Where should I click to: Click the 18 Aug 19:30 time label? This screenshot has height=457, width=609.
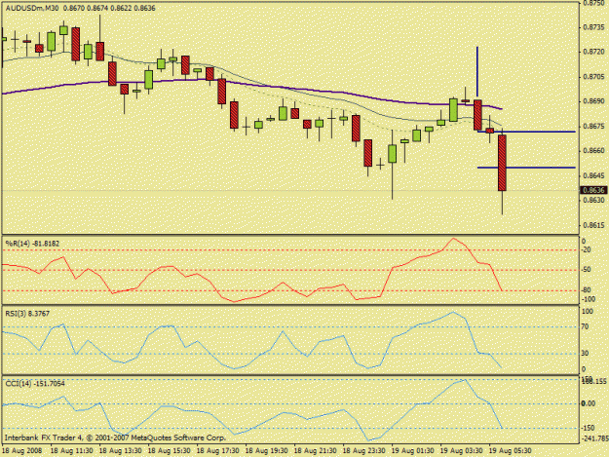click(x=266, y=451)
